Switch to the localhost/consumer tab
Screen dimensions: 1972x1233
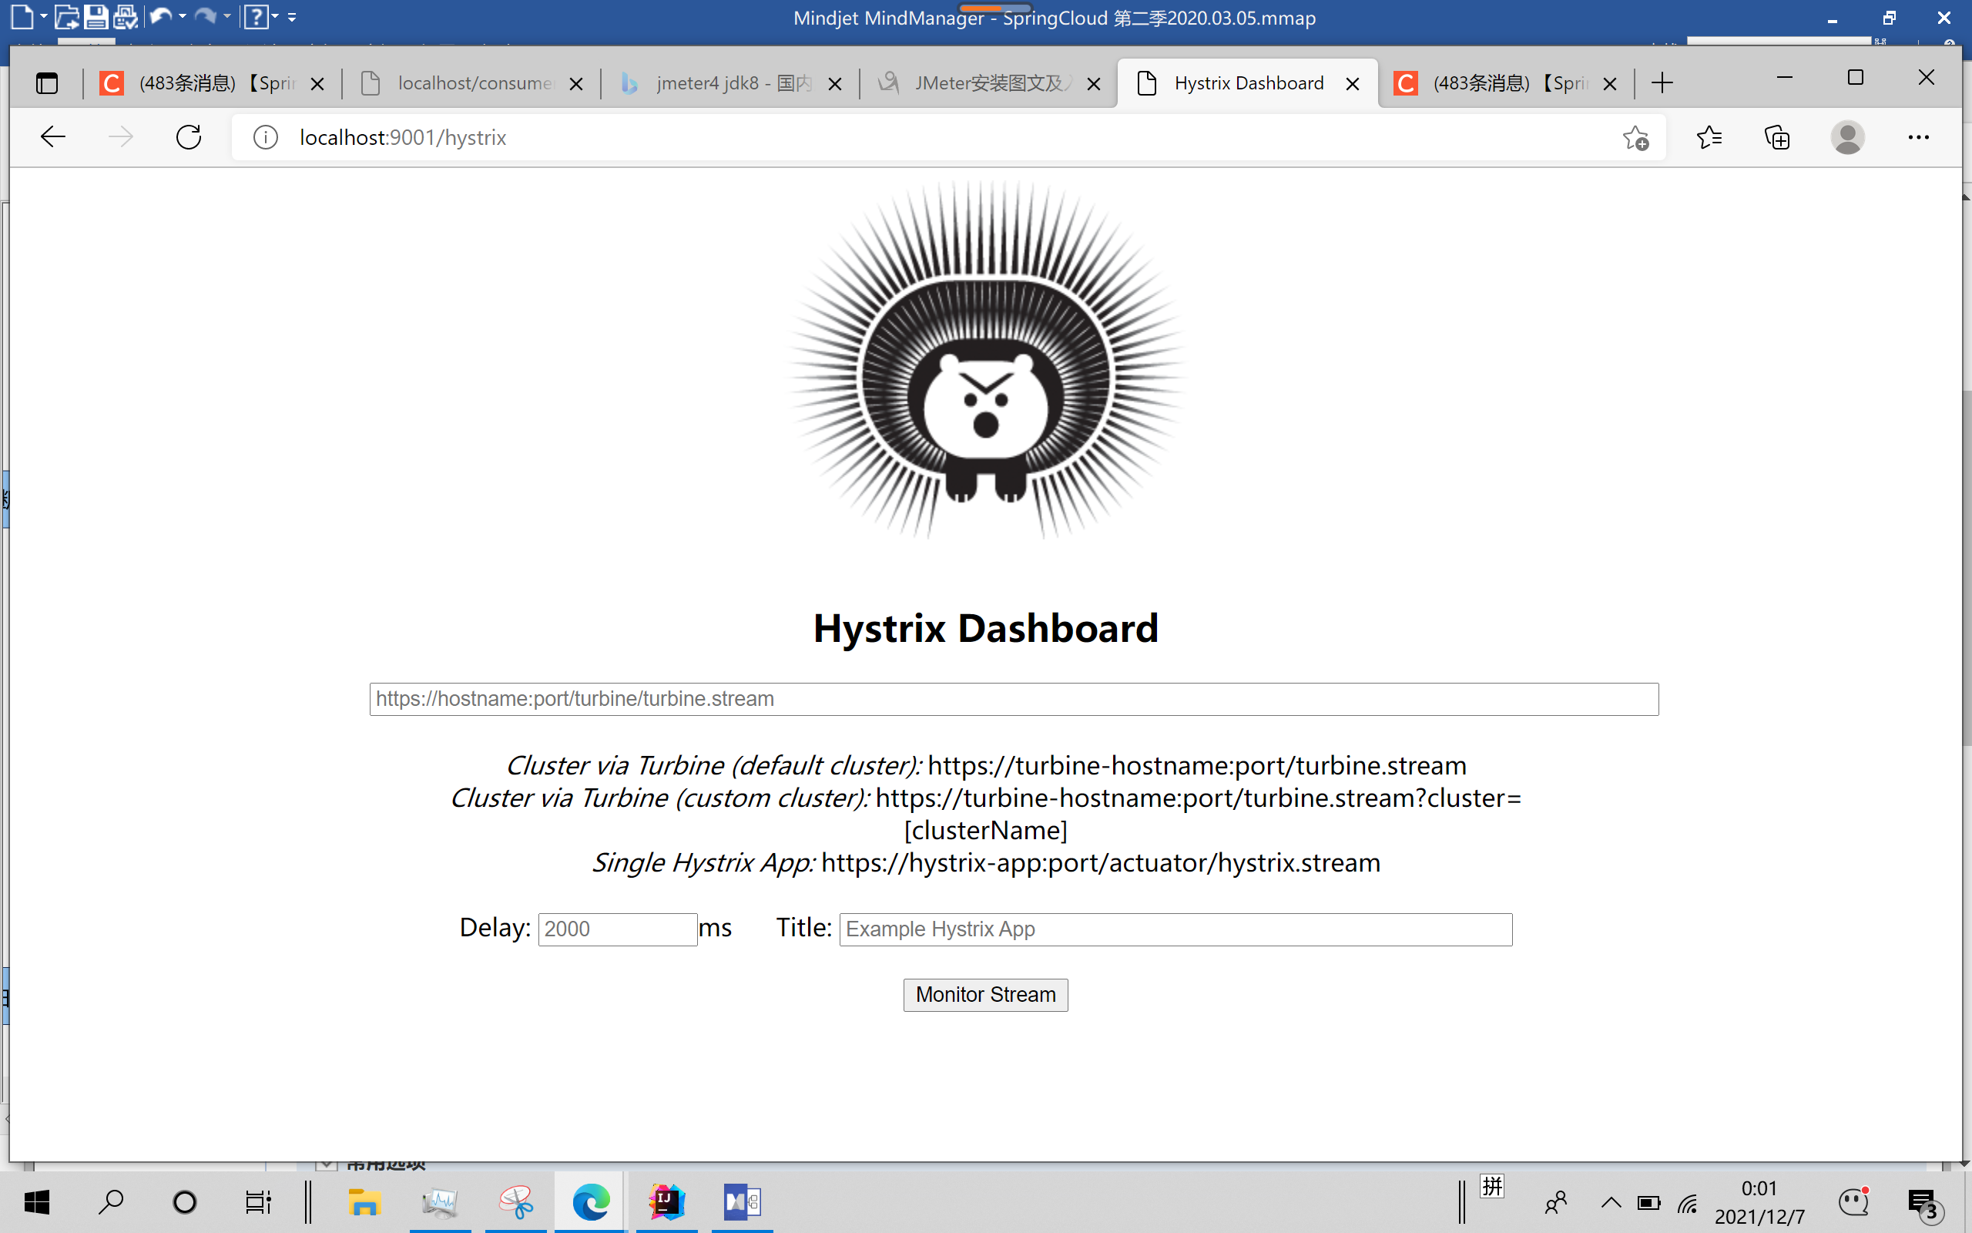click(473, 83)
